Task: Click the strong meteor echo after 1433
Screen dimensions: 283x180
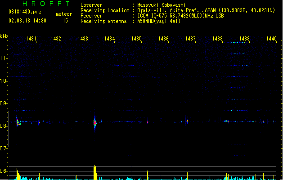Action: [95, 122]
